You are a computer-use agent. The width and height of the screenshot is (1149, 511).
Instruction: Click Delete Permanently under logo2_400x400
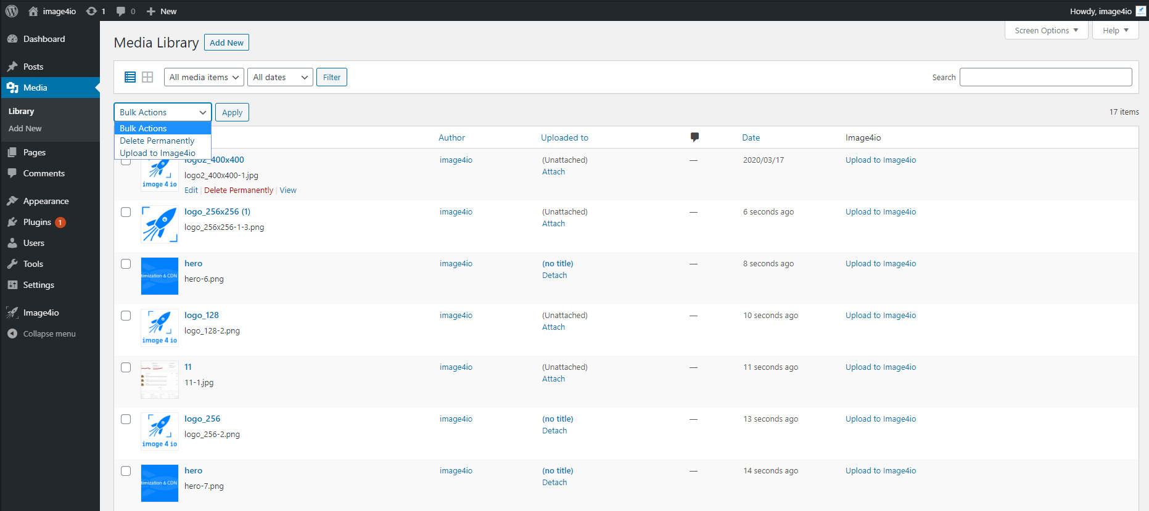[239, 190]
